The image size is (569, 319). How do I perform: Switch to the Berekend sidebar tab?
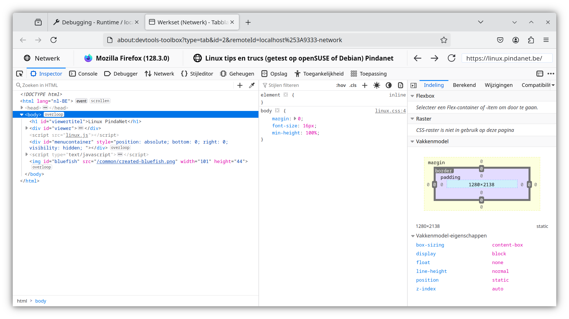click(464, 85)
